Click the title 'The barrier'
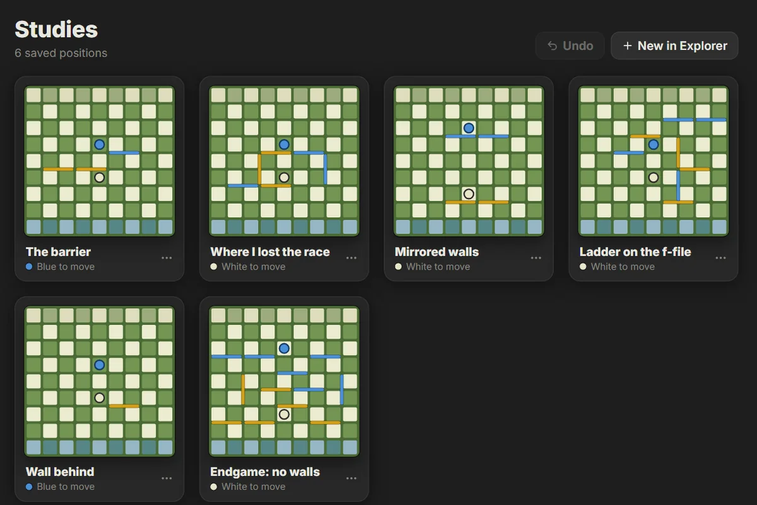Viewport: 757px width, 505px height. point(59,252)
